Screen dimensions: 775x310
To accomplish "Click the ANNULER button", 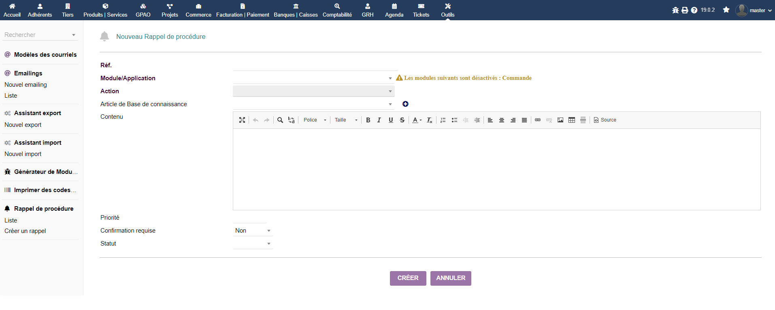I will coord(451,278).
